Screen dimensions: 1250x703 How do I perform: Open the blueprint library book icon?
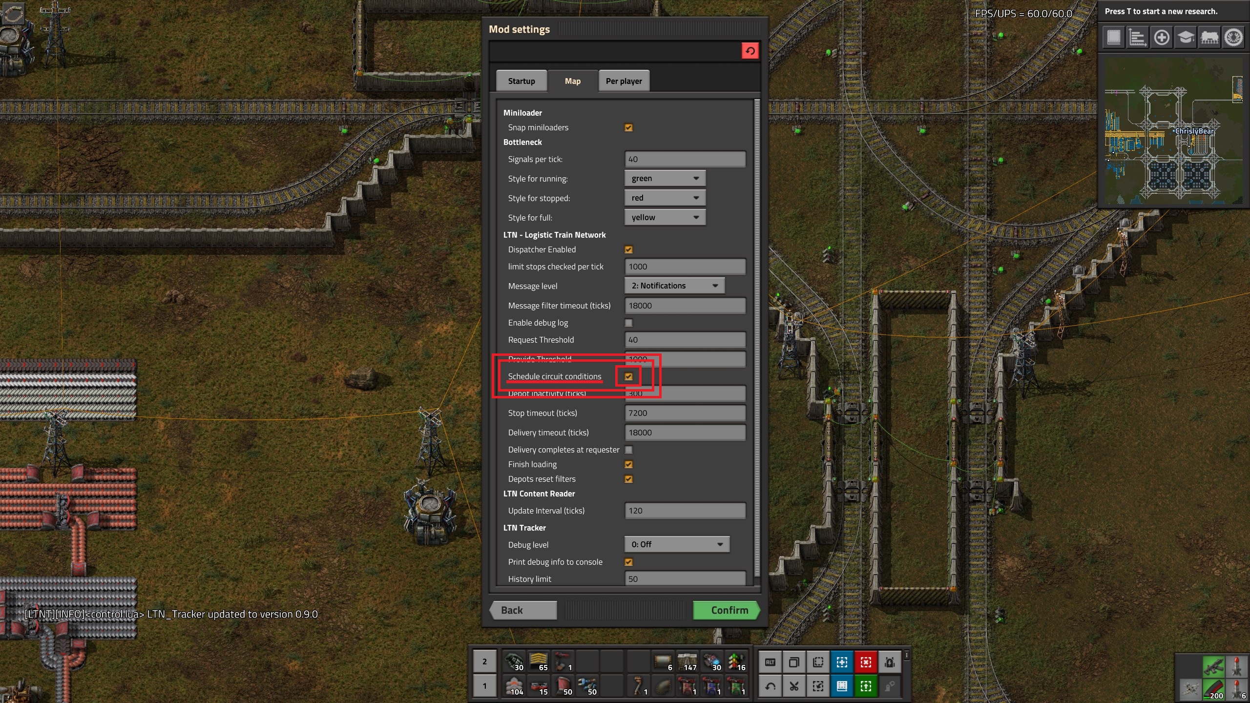[1114, 38]
